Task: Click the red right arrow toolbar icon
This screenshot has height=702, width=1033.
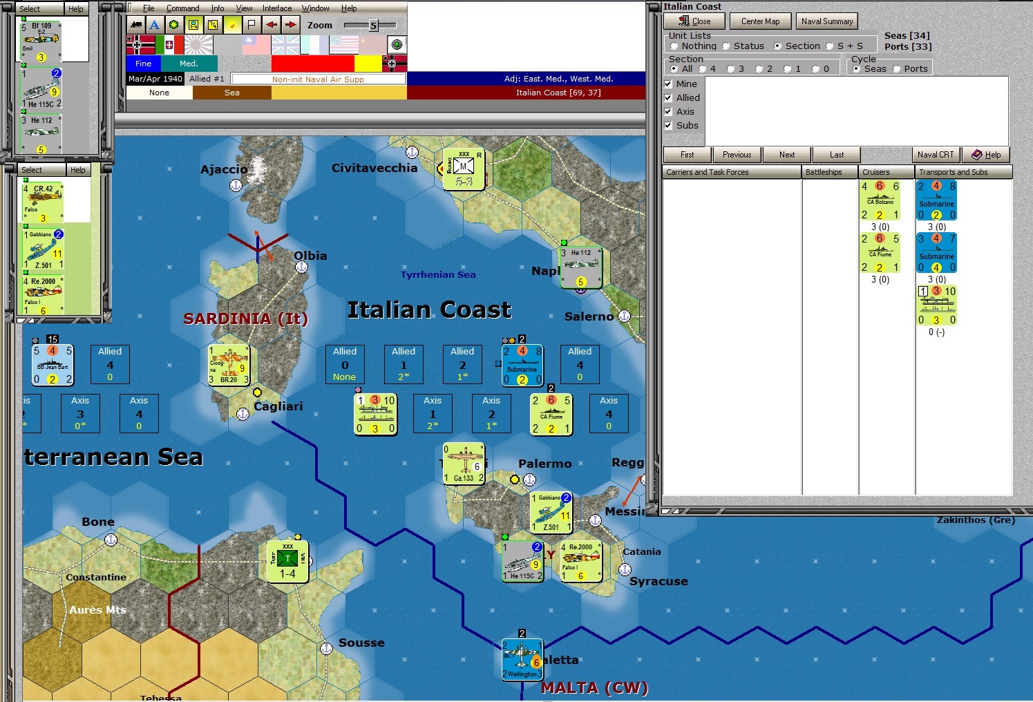Action: click(291, 25)
